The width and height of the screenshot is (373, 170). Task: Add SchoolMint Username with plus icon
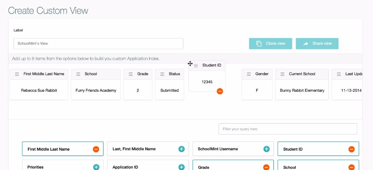266,149
